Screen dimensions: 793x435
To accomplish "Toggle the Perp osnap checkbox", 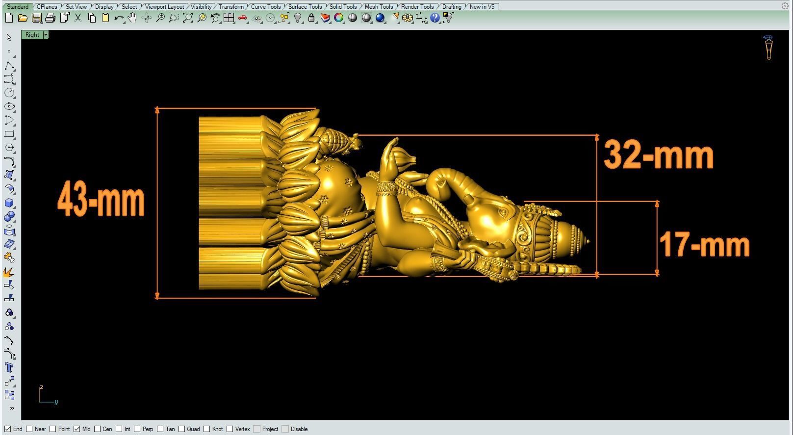I will (137, 429).
